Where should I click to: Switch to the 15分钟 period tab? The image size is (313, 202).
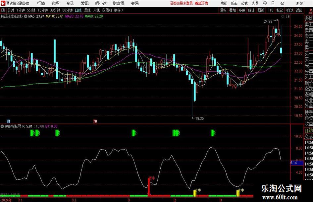42,10
